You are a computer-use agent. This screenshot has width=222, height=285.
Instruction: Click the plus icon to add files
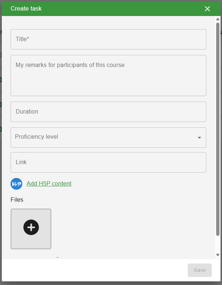[31, 227]
